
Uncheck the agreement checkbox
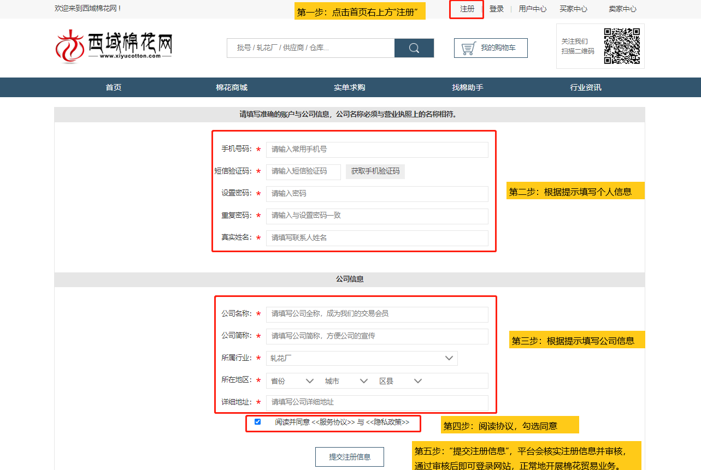pos(258,422)
